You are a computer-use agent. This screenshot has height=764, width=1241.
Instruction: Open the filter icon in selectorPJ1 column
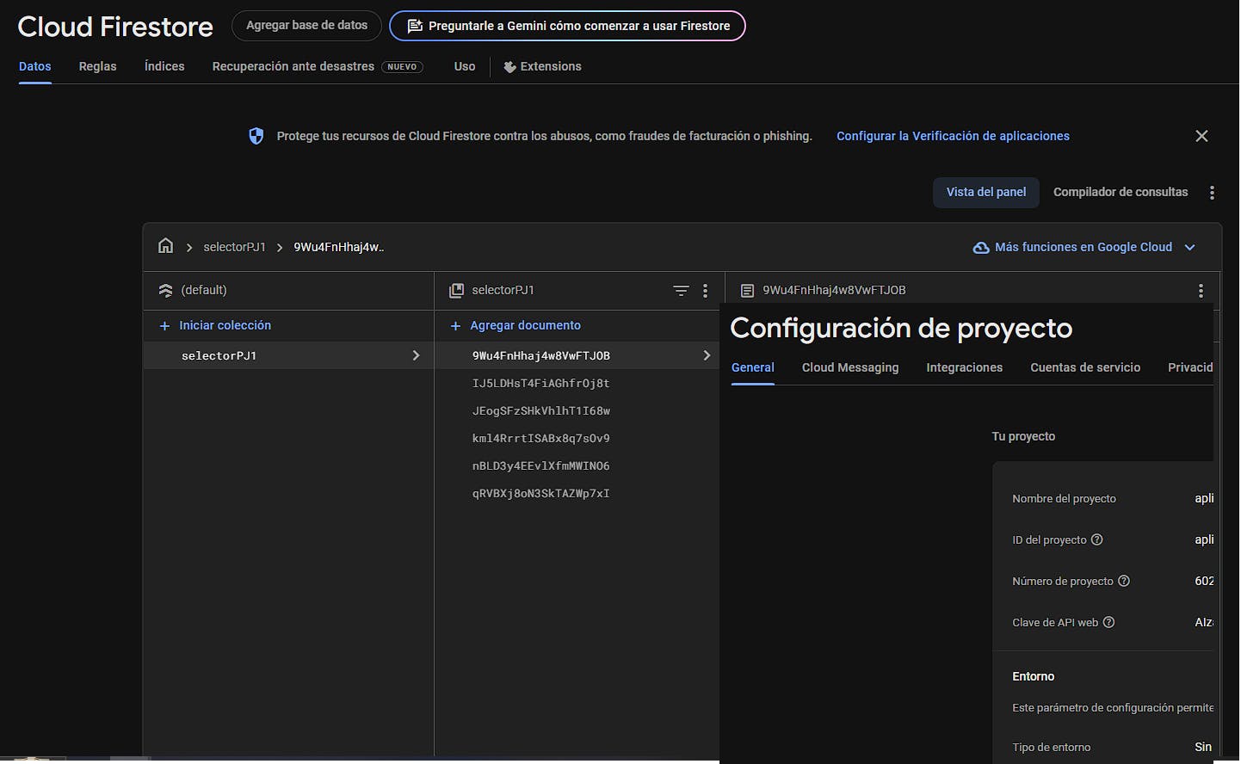pyautogui.click(x=681, y=291)
